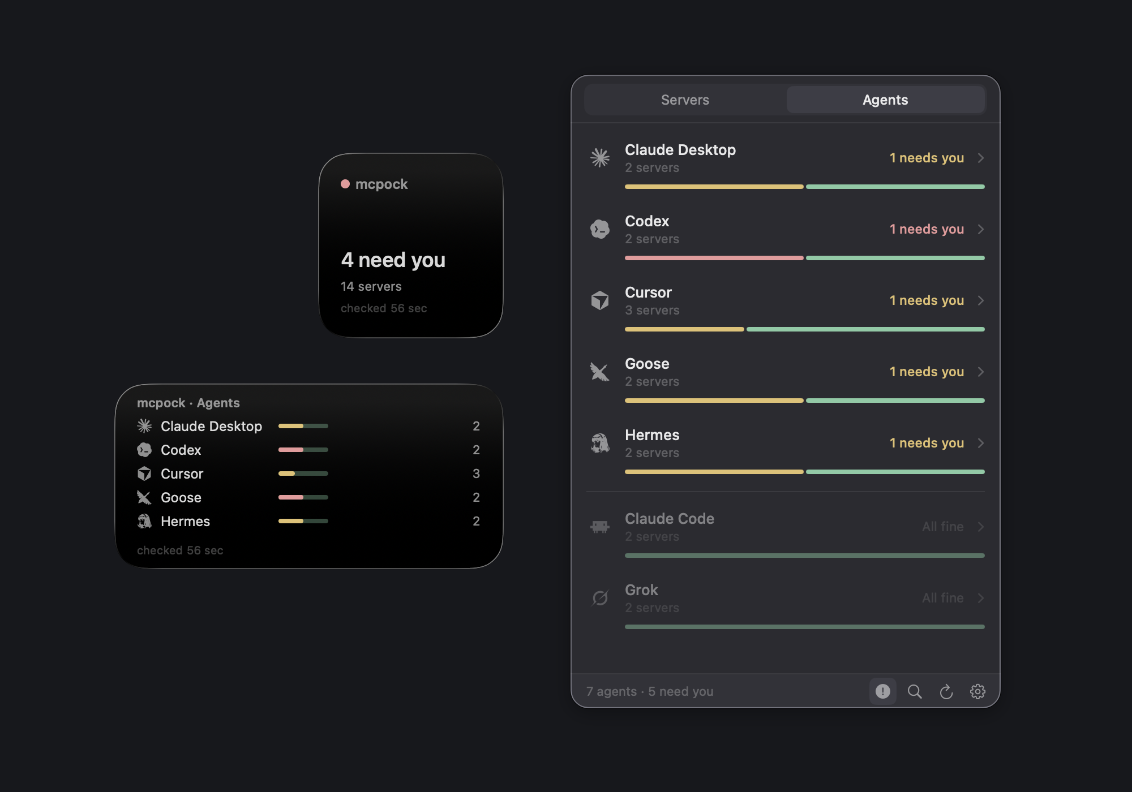Click 'checked 56 sec' on small widget

(384, 308)
